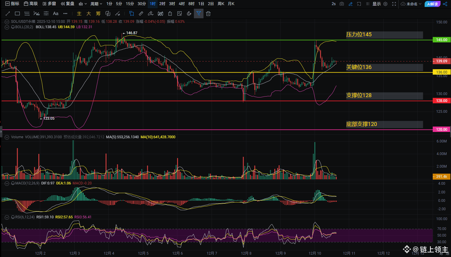
Task: Click the green 145.00 price line label
Action: point(441,40)
